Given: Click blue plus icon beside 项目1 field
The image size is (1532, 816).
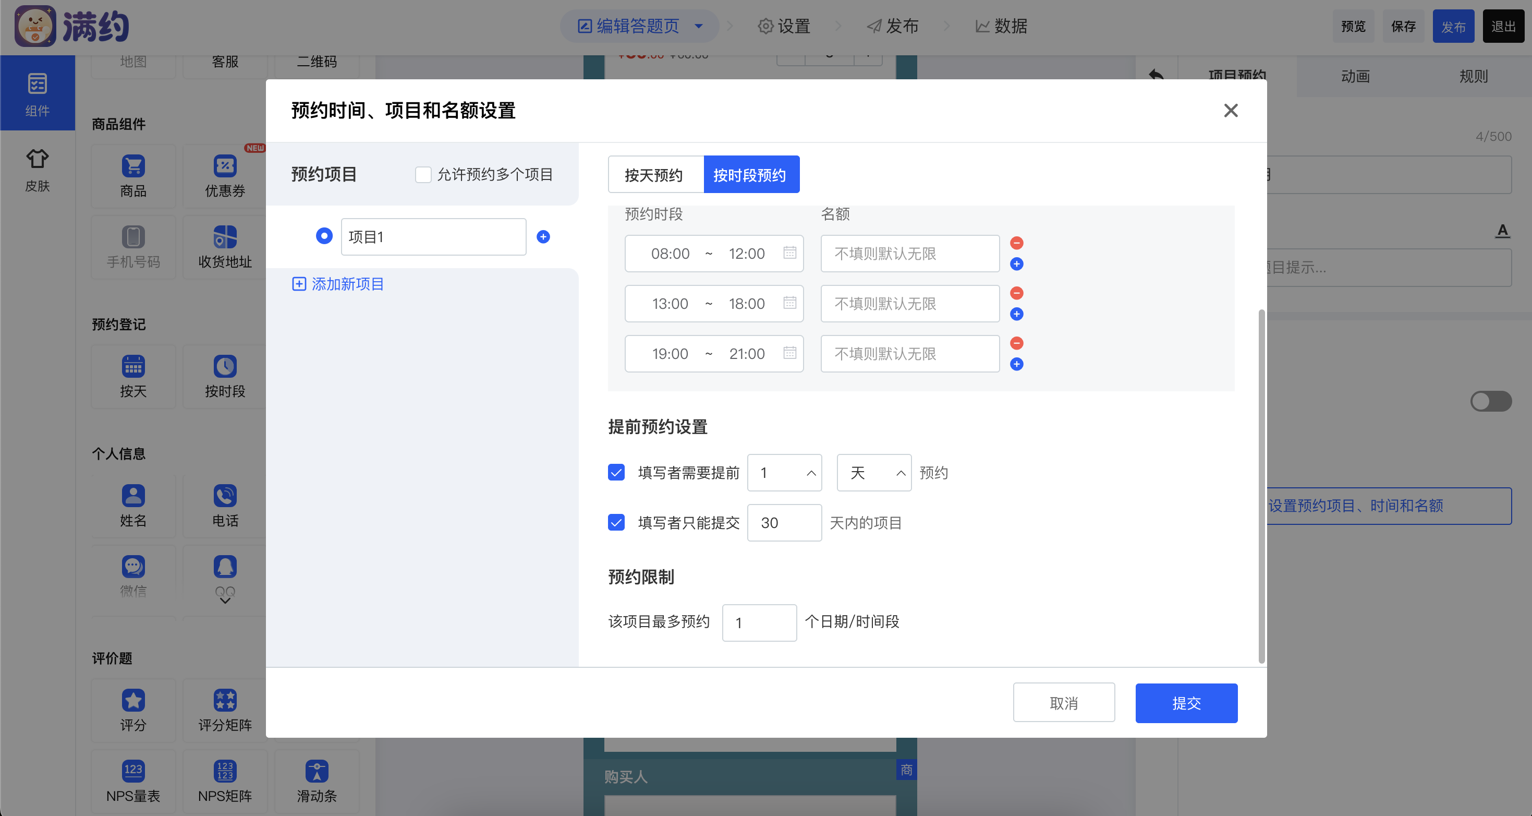Looking at the screenshot, I should pyautogui.click(x=543, y=237).
